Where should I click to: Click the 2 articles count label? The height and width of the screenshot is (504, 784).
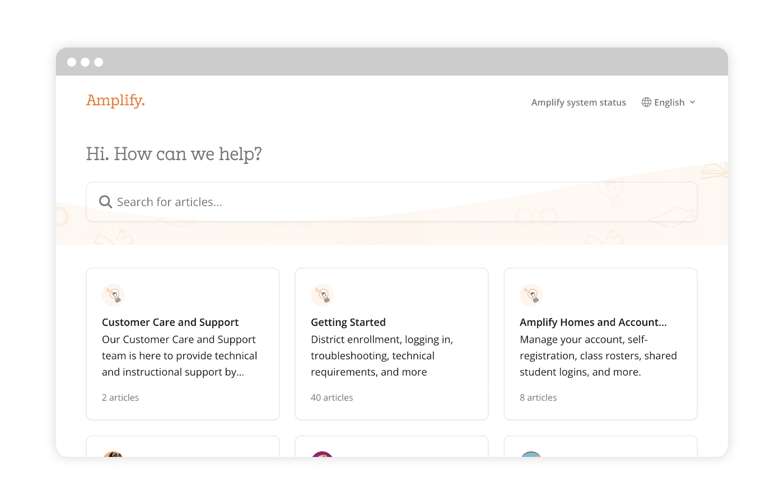point(120,398)
